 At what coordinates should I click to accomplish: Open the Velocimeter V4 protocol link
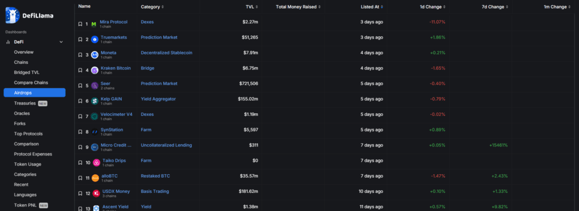[116, 114]
